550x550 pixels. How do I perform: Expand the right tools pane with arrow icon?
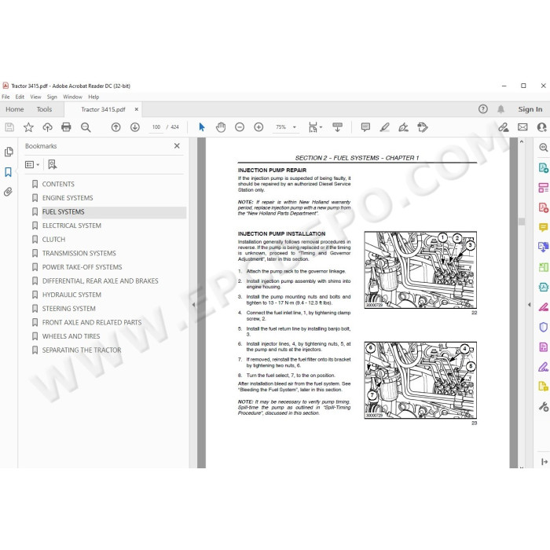(x=544, y=462)
